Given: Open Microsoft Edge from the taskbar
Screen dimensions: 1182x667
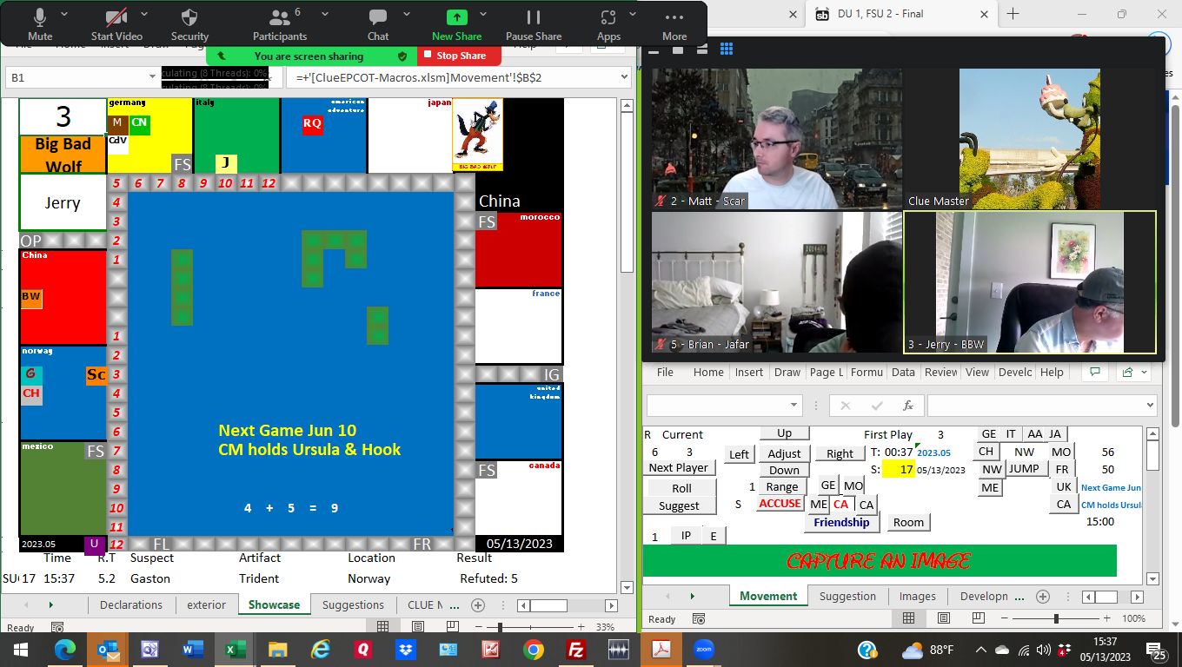Looking at the screenshot, I should click(65, 650).
